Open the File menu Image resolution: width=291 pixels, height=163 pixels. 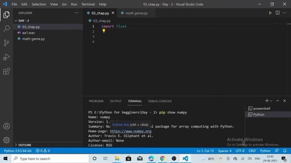[14, 4]
